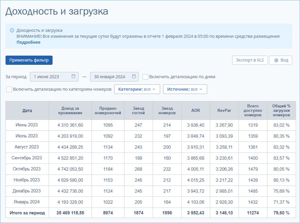This screenshot has width=300, height=223.
Task: Click the Заезд номеров column header
Action: [x=167, y=111]
